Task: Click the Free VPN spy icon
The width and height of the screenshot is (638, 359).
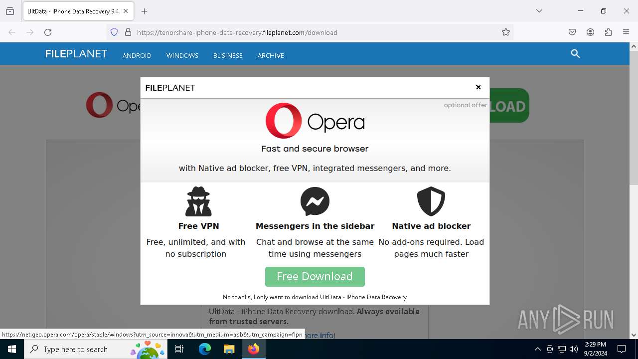Action: [198, 201]
